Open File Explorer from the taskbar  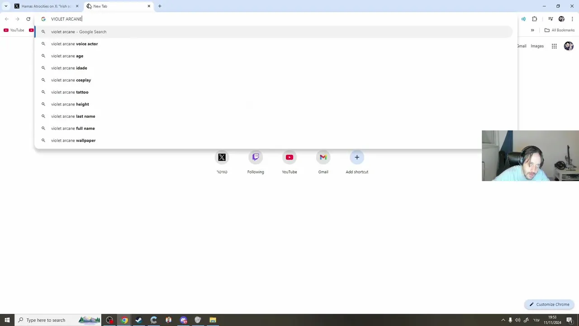213,320
